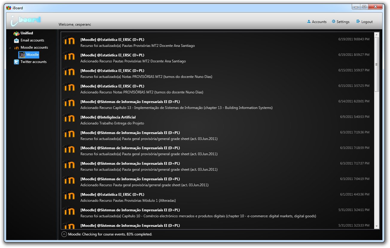This screenshot has width=390, height=248.
Task: Click scrollbar down arrow of message list
Action: [377, 227]
